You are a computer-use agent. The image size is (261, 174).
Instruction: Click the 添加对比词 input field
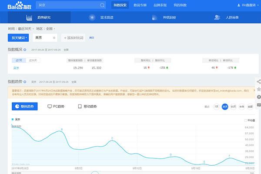point(74,38)
